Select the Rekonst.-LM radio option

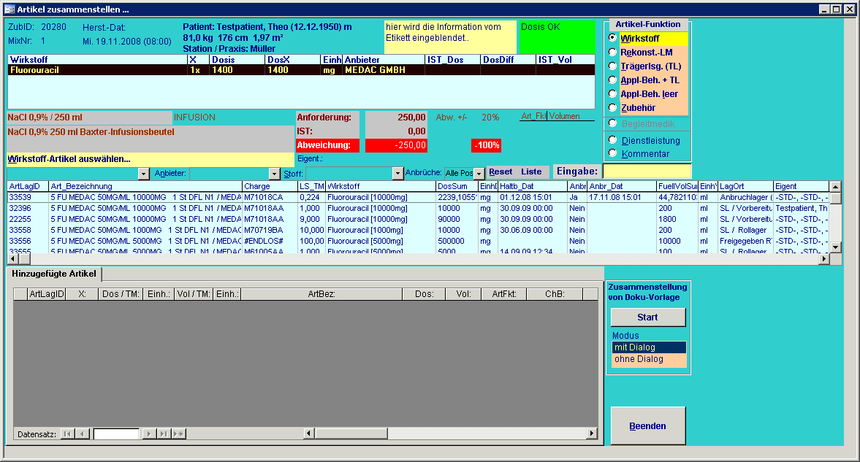tap(612, 52)
